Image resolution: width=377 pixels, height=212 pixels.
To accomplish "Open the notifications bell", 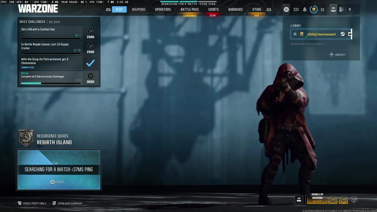I will [x=305, y=9].
